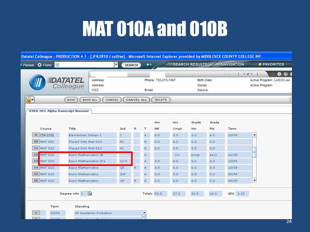Click the QW grade cell
This screenshot has height=232, width=310.
(x=125, y=174)
